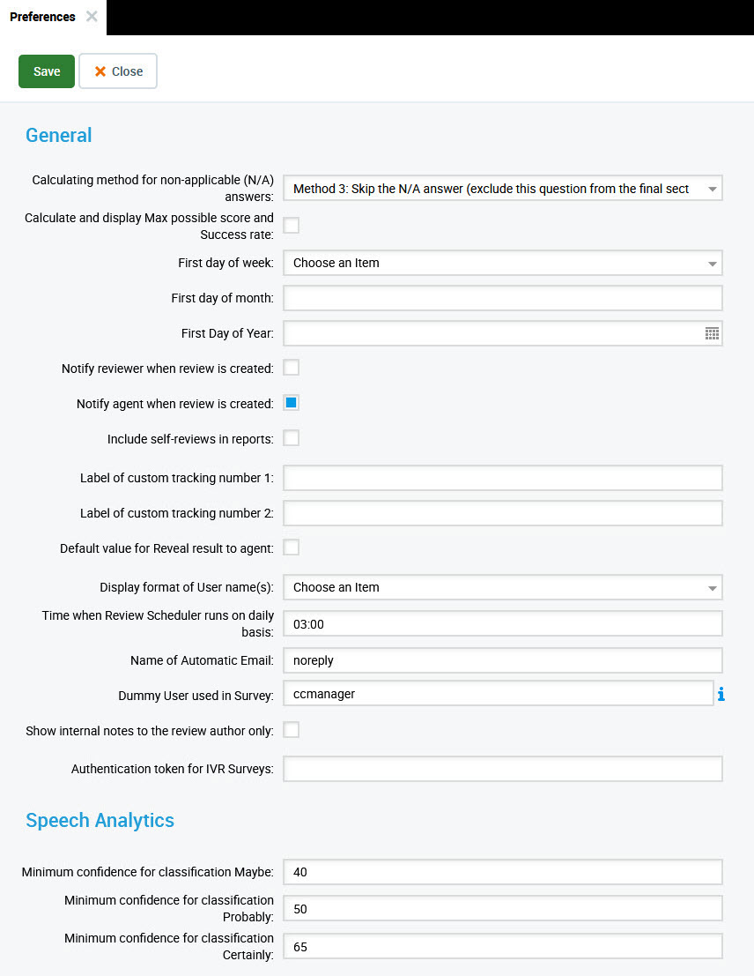Click the green Save button
The height and width of the screenshot is (976, 754).
47,71
